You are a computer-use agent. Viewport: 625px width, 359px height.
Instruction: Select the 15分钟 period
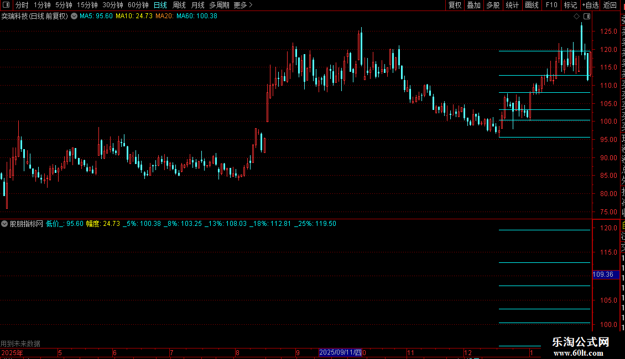87,5
